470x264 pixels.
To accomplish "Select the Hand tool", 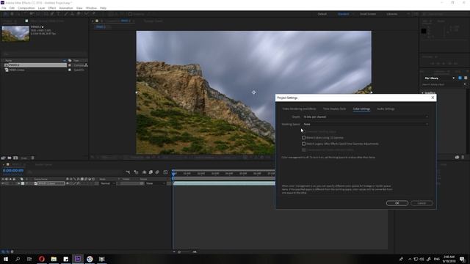I will [12, 14].
